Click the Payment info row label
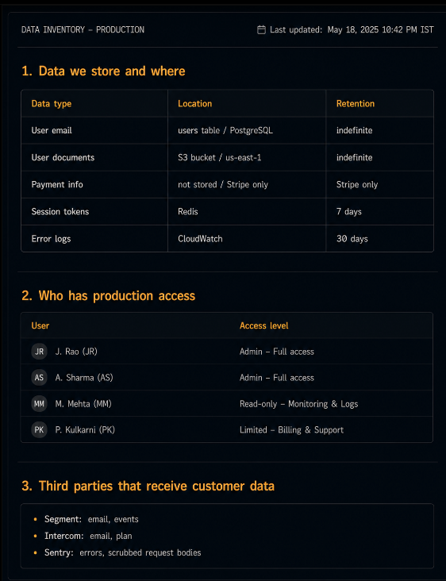Image resolution: width=446 pixels, height=581 pixels. point(57,184)
